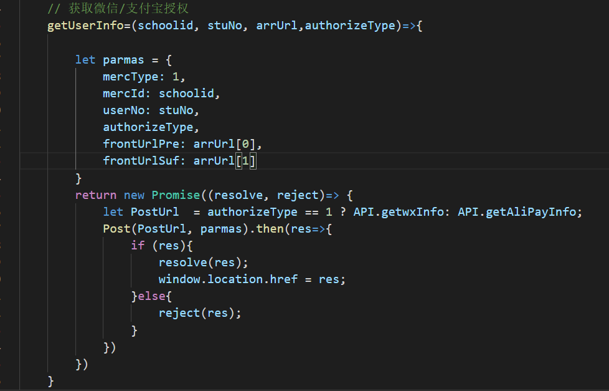Click the standalone authorizeType property line
This screenshot has height=391, width=609.
(x=151, y=127)
